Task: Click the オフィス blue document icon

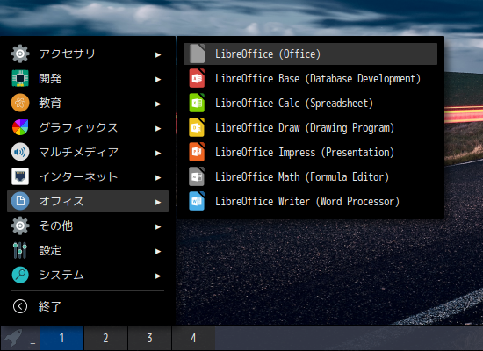Action: coord(20,201)
